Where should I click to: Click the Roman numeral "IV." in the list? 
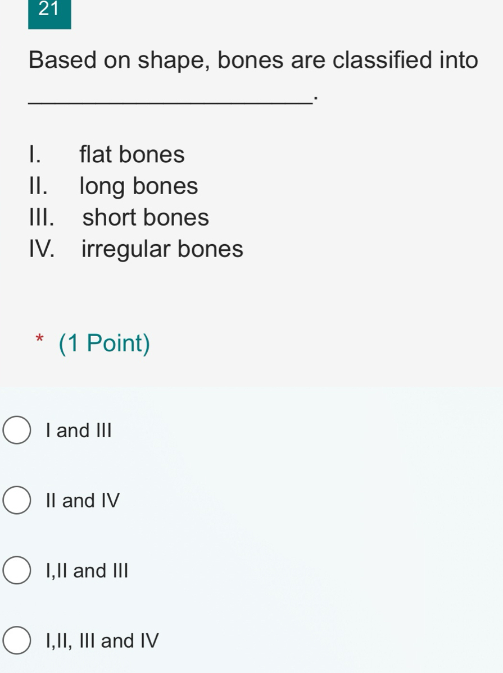pyautogui.click(x=41, y=248)
